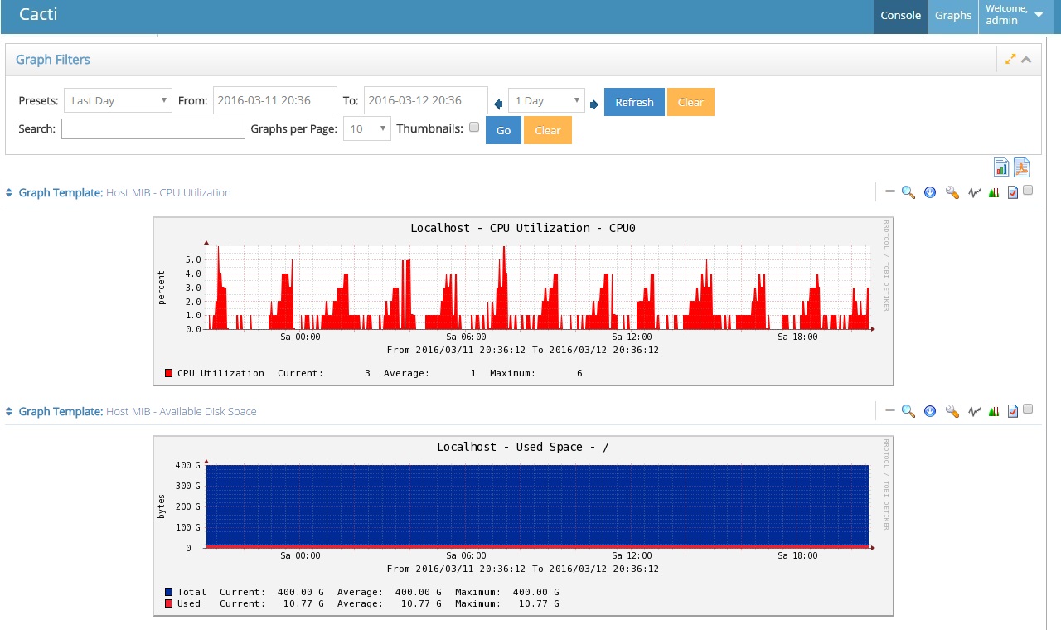The width and height of the screenshot is (1061, 630).
Task: Tick the checkbox in the CPU Utilization row
Action: tap(1028, 190)
